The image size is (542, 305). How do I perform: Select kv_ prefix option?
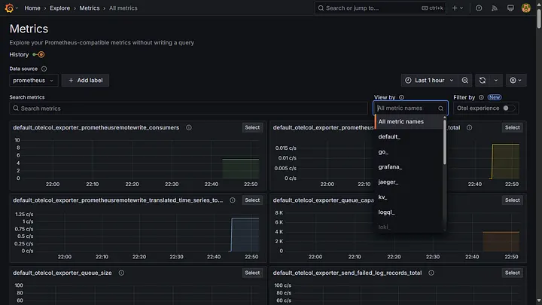(409, 197)
